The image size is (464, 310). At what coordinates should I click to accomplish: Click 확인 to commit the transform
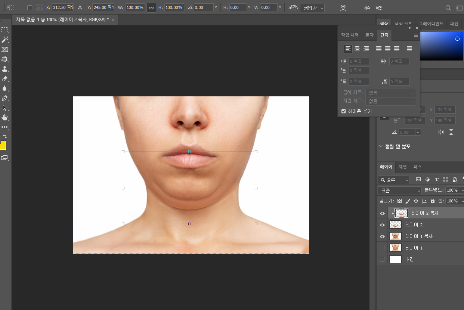(x=378, y=8)
